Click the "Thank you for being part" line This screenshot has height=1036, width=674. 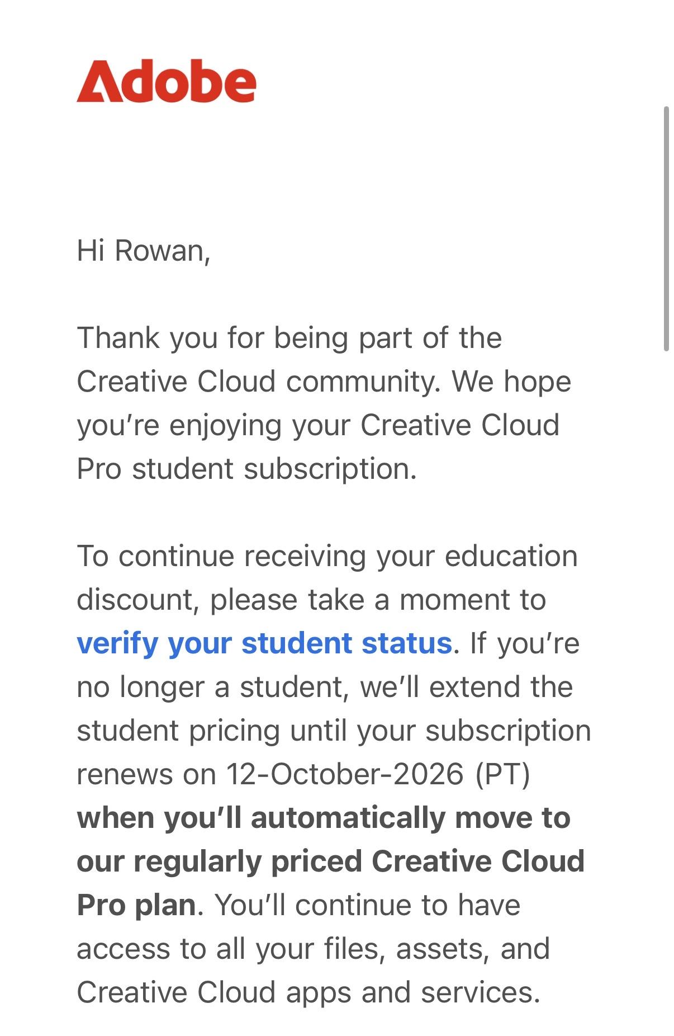[x=289, y=338]
